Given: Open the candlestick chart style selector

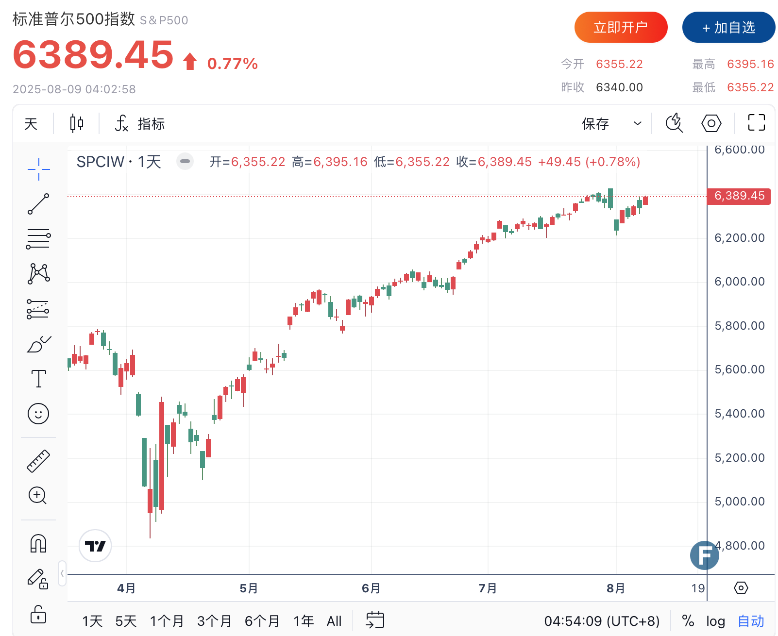Looking at the screenshot, I should (x=77, y=123).
